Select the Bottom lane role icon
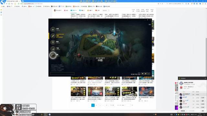Image resolution: width=207 pixels, height=116 pixels. click(x=53, y=49)
